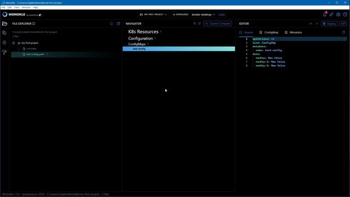Click editor line 'name: test-config'
The width and height of the screenshot is (350, 197).
[269, 50]
